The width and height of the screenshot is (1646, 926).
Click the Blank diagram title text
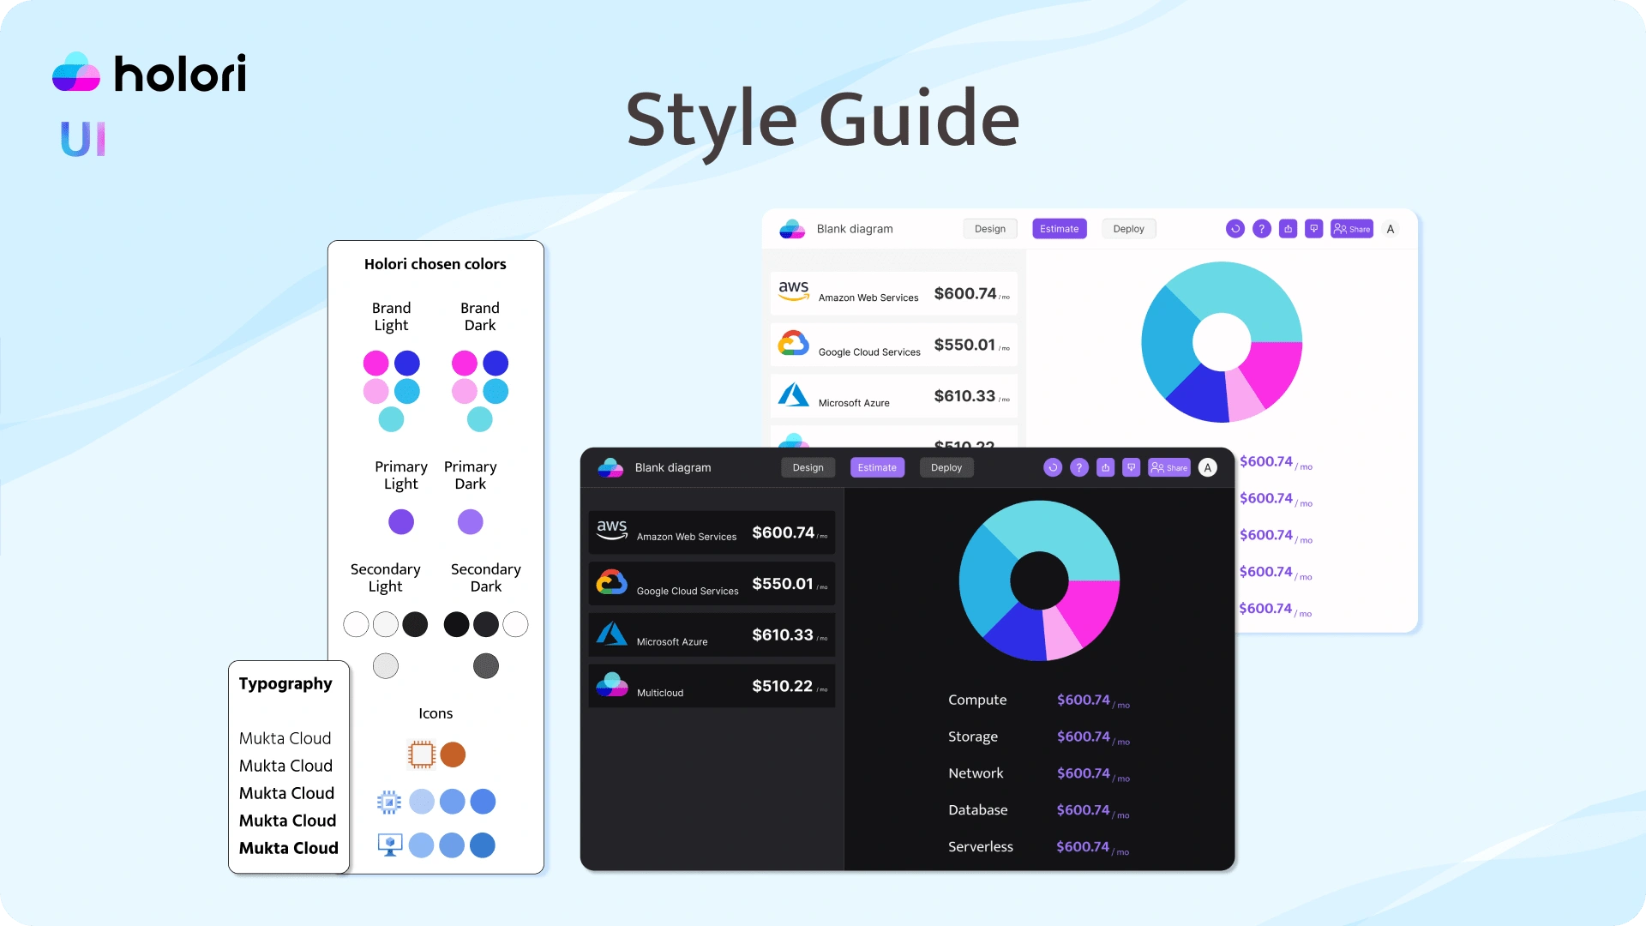click(x=672, y=467)
